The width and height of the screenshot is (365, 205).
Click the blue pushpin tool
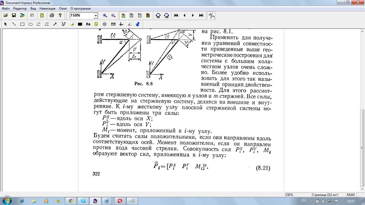pyautogui.click(x=138, y=24)
